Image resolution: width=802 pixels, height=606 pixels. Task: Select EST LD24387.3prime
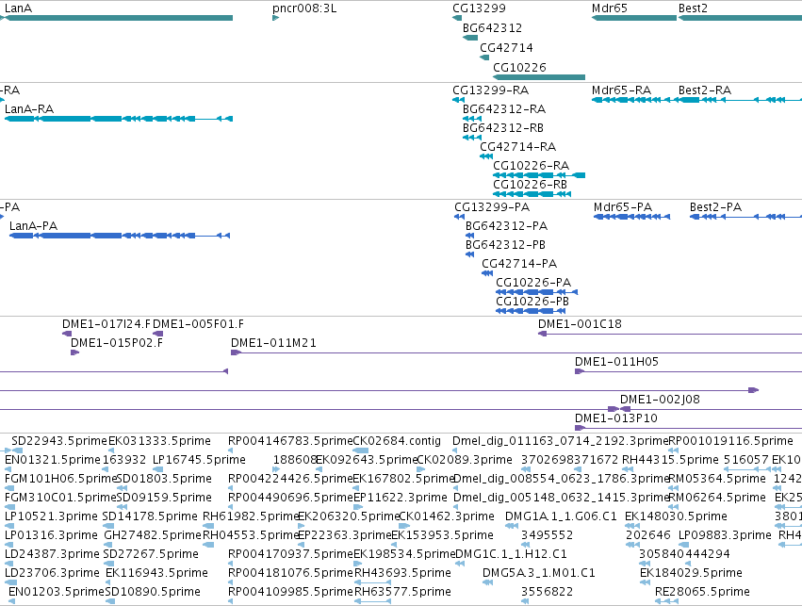tap(52, 554)
